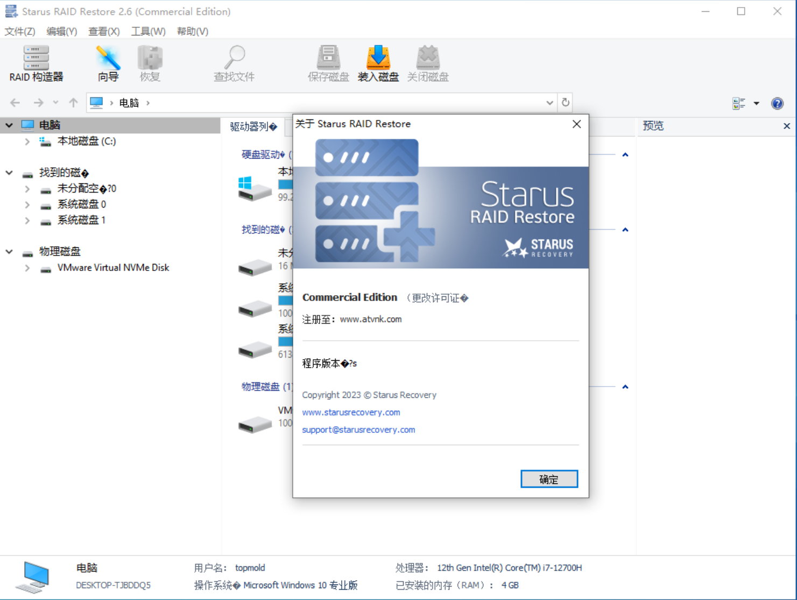The image size is (797, 600).
Task: Click the topmold username value
Action: tap(250, 568)
